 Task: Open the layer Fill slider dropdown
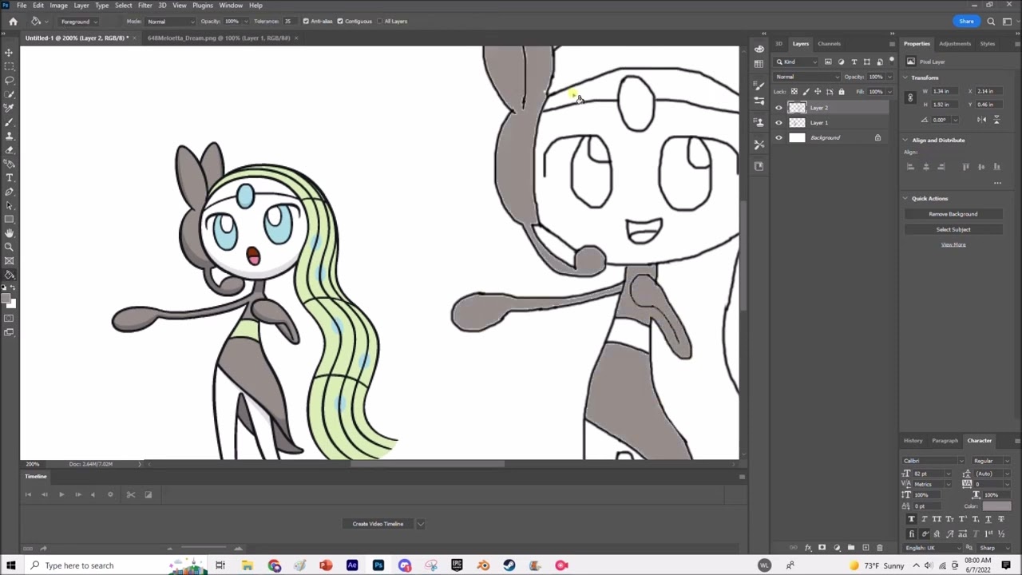(x=889, y=92)
